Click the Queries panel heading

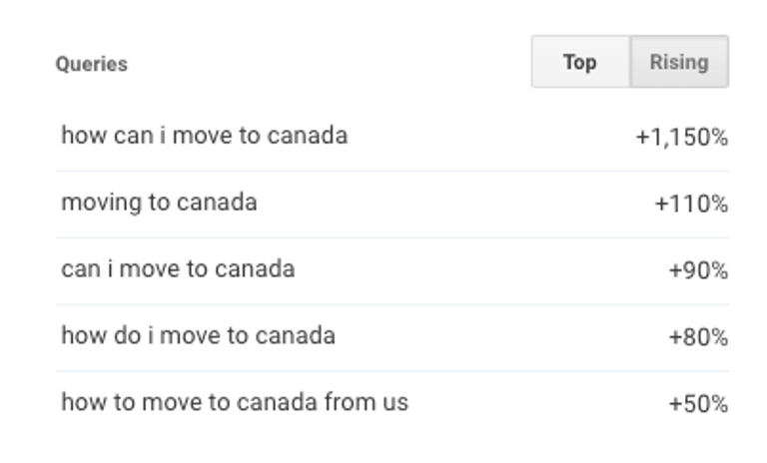tap(92, 64)
